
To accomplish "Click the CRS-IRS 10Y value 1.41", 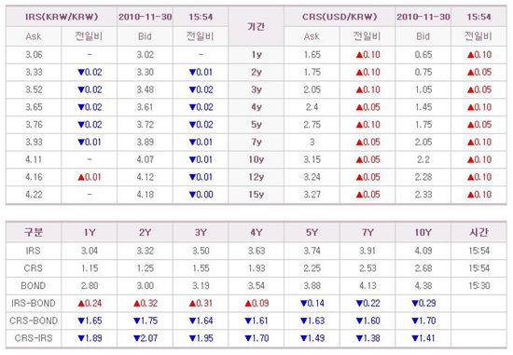I will coord(423,338).
